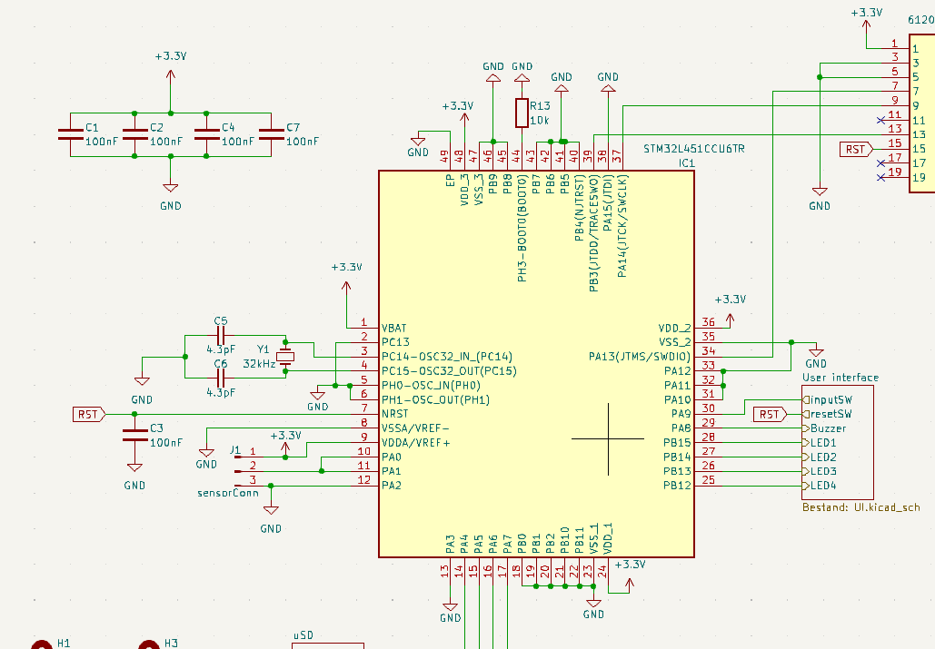Click the sensorConn connector J1 label
This screenshot has width=935, height=649.
click(x=229, y=492)
